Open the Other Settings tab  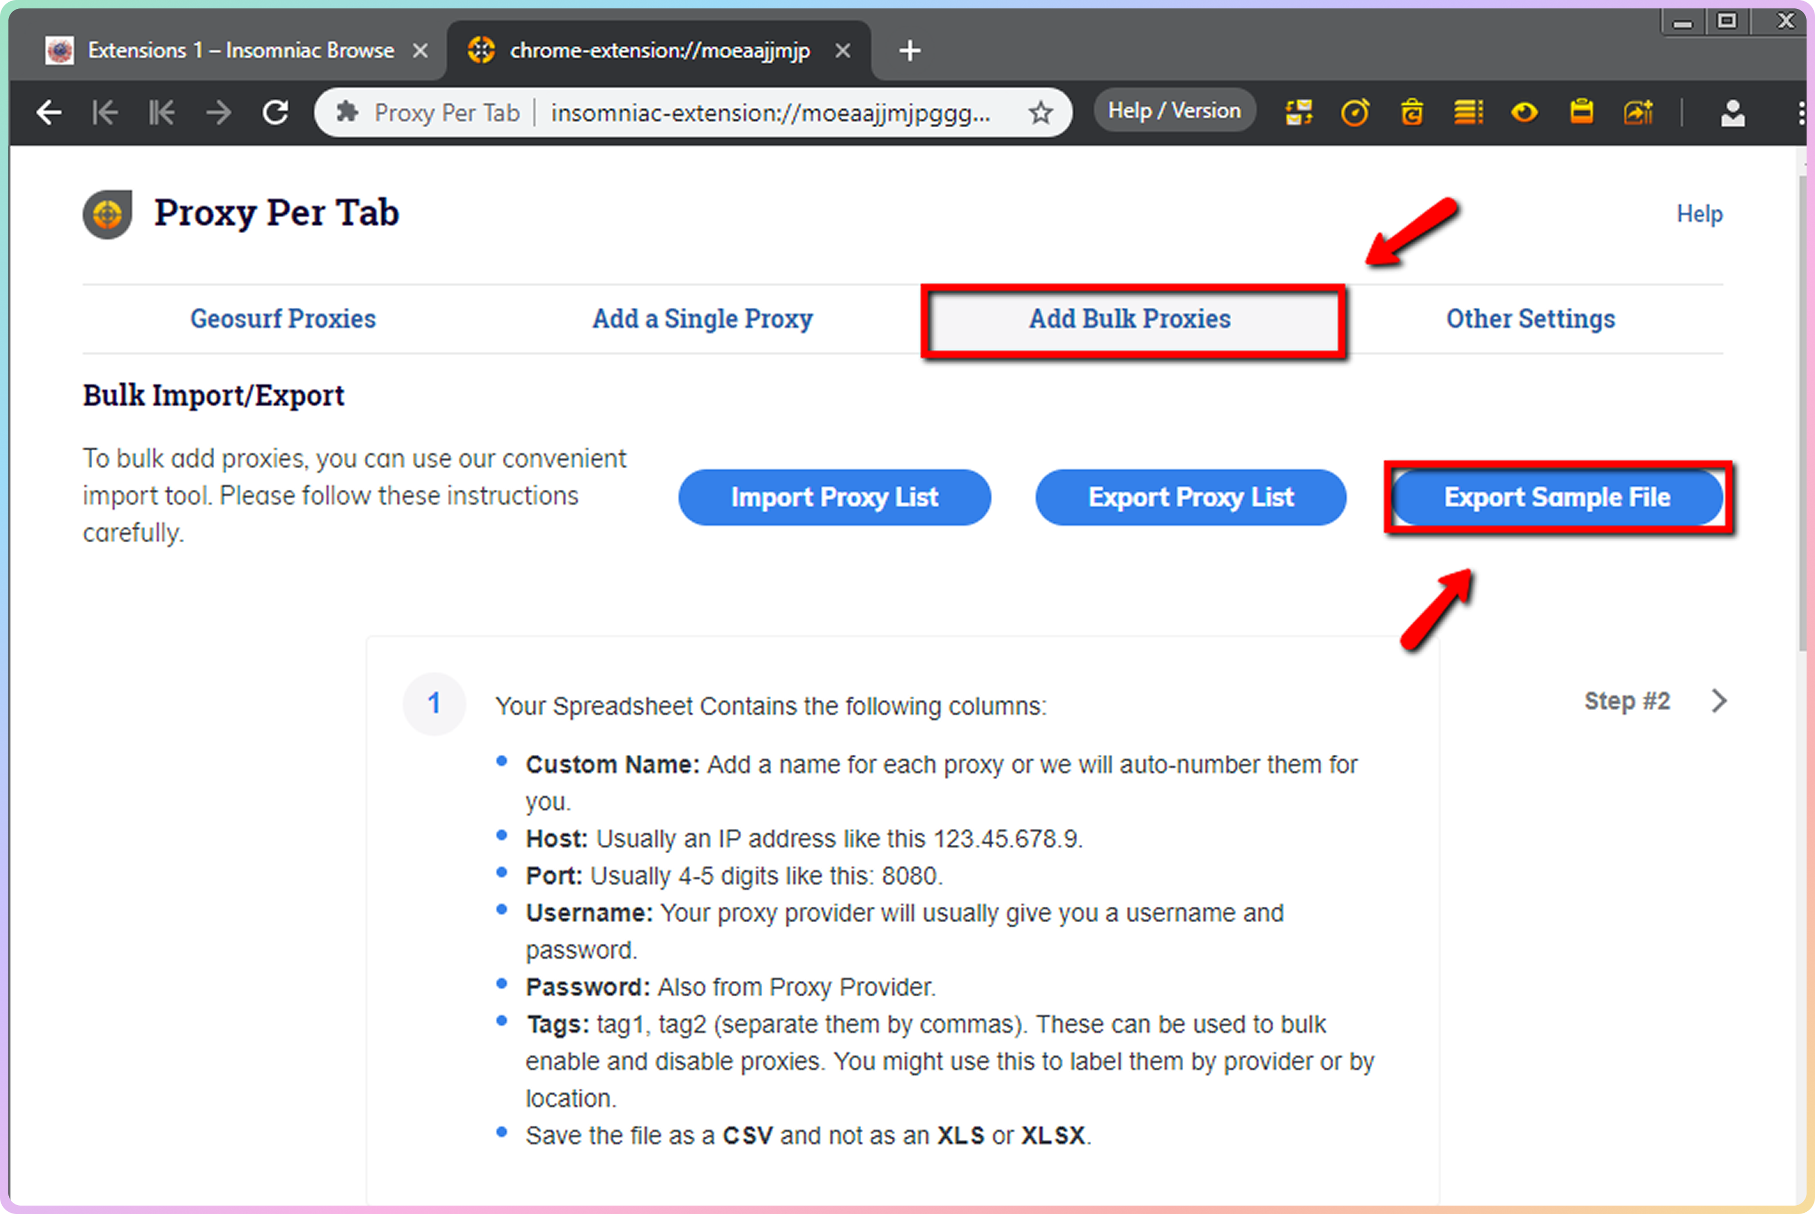pyautogui.click(x=1530, y=319)
